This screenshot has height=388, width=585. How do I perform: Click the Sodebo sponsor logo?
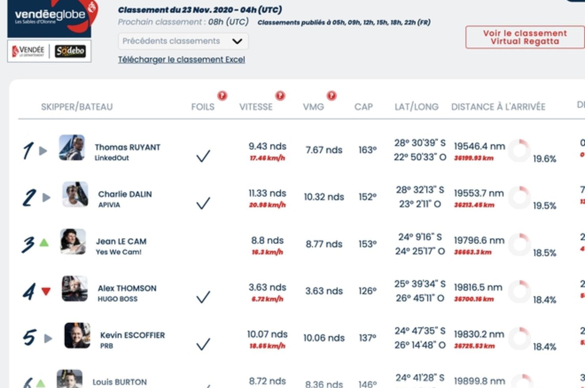(70, 51)
